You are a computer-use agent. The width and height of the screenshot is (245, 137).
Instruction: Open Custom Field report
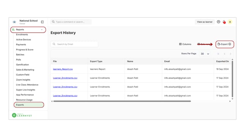(23, 75)
